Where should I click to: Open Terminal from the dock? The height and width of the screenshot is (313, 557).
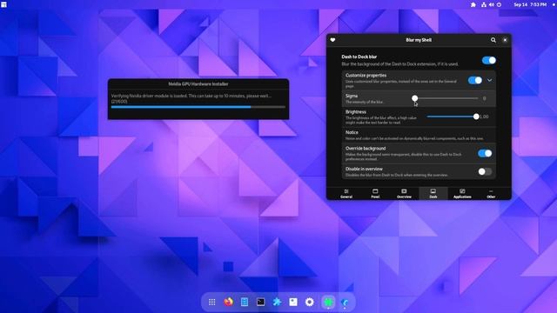tap(261, 302)
